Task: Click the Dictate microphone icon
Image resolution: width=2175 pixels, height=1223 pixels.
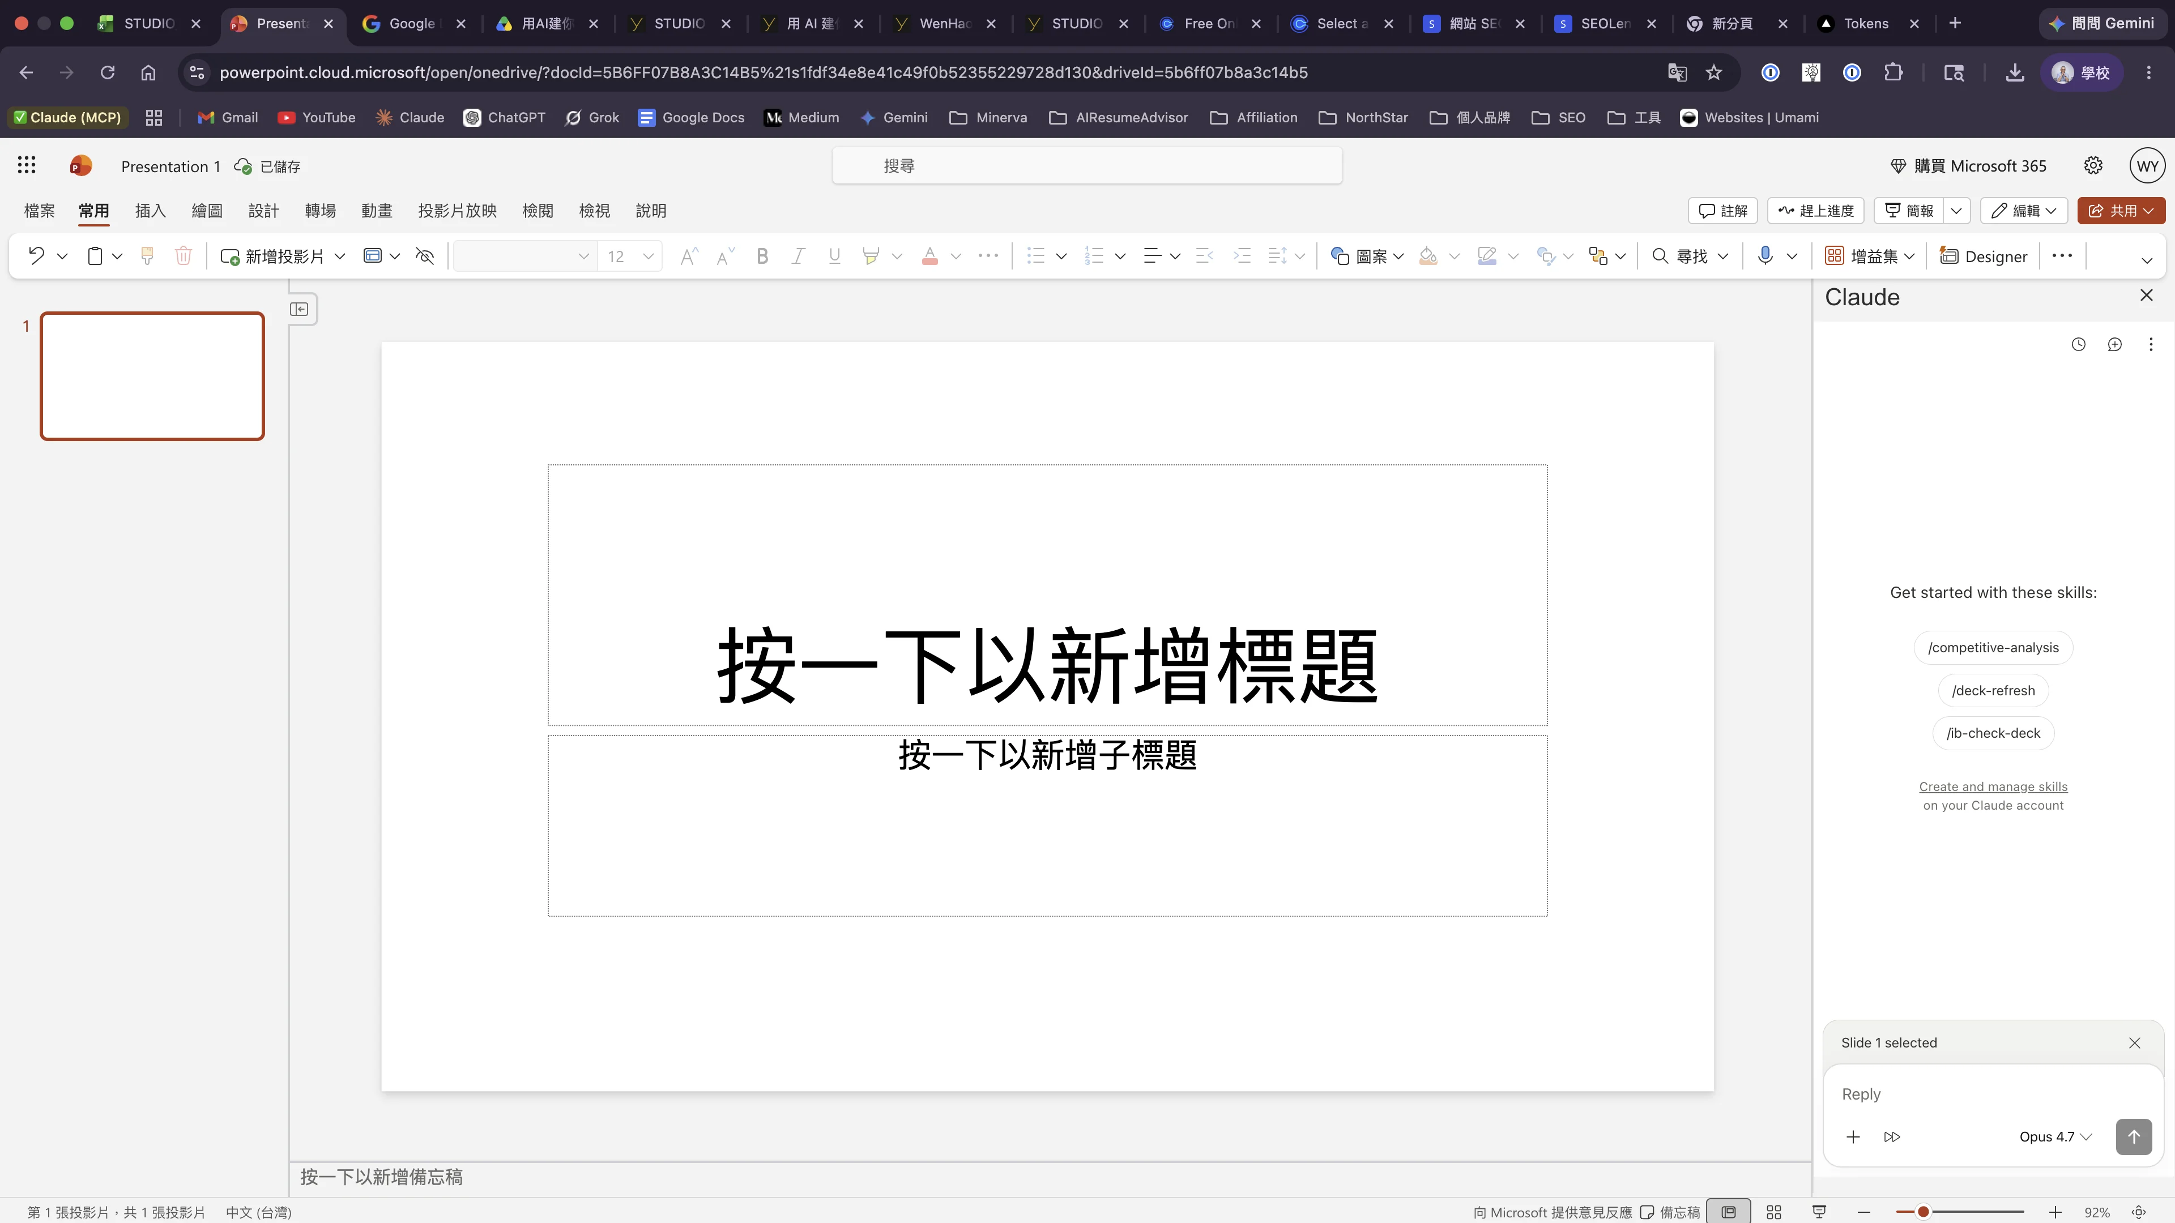Action: [1765, 256]
